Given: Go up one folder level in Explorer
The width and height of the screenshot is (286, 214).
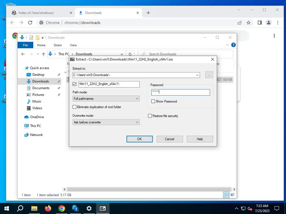Looking at the screenshot, I should 43,54.
